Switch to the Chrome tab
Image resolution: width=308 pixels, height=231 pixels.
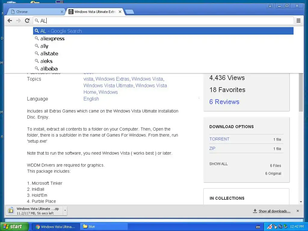[35, 12]
